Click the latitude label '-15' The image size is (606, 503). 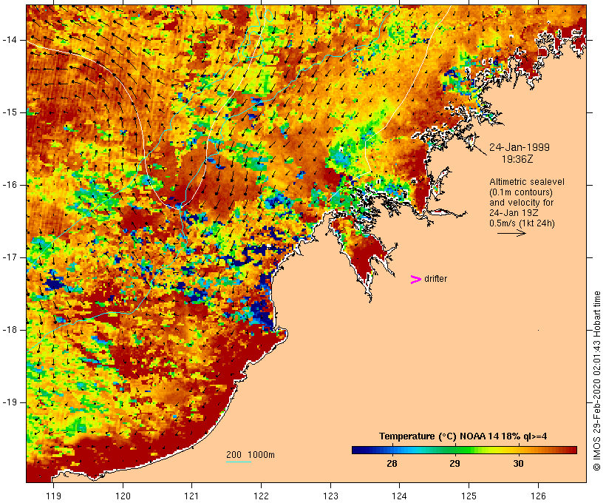[10, 112]
